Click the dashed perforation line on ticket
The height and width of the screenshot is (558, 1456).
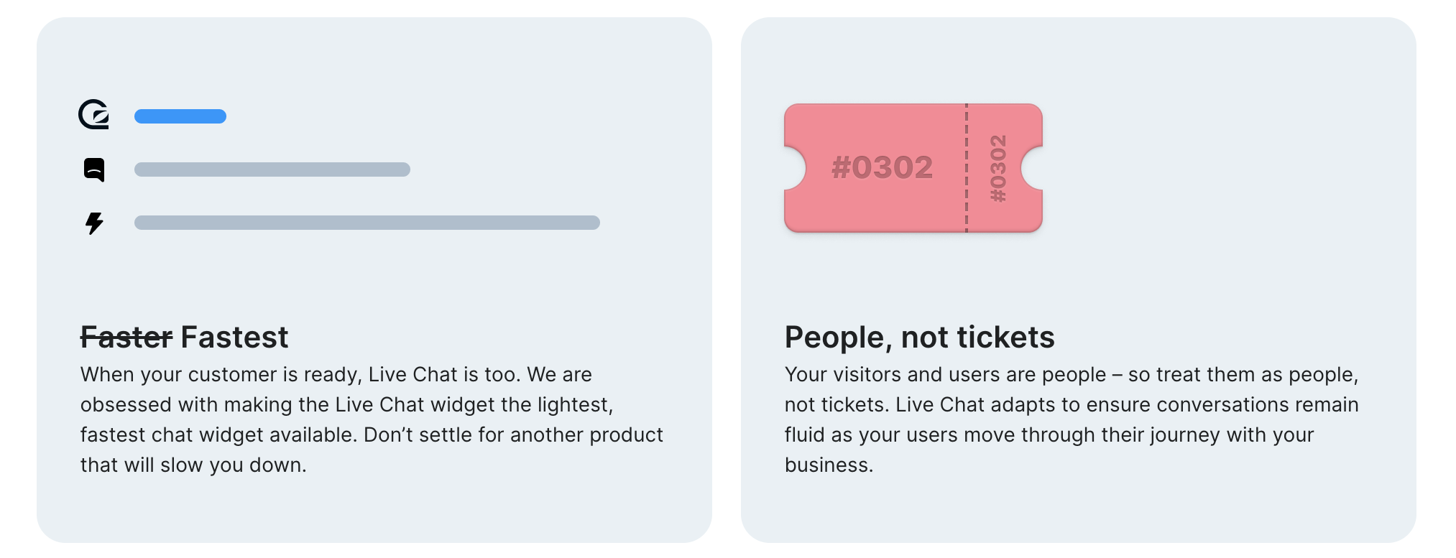(967, 168)
